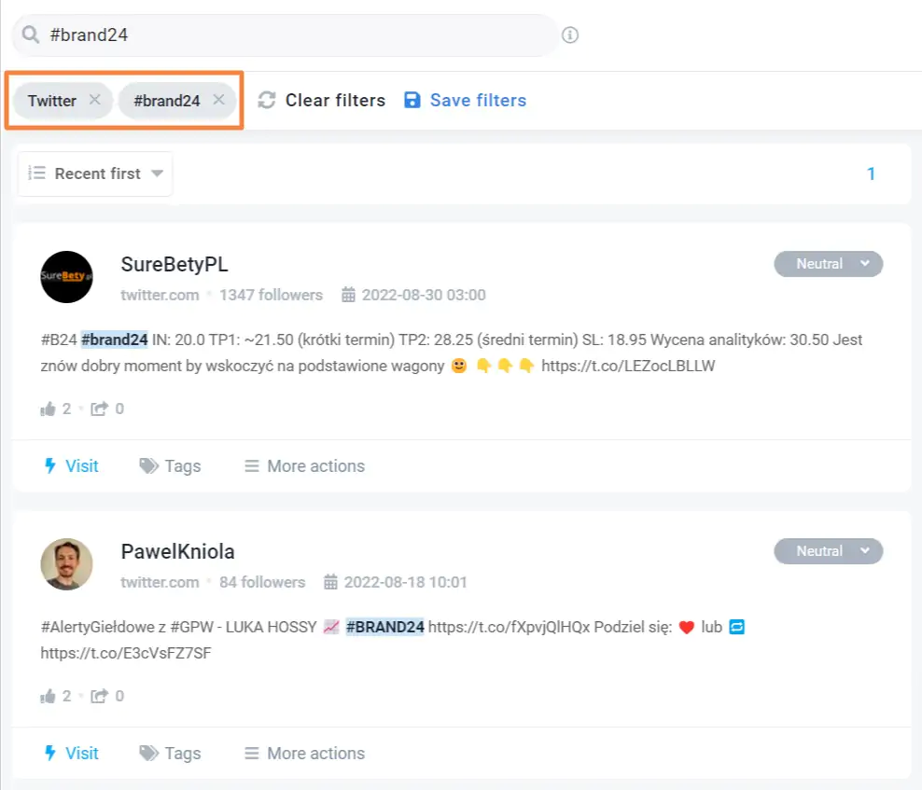Open the Tags option for PawelKniola's mention
The width and height of the screenshot is (922, 790).
tap(170, 753)
